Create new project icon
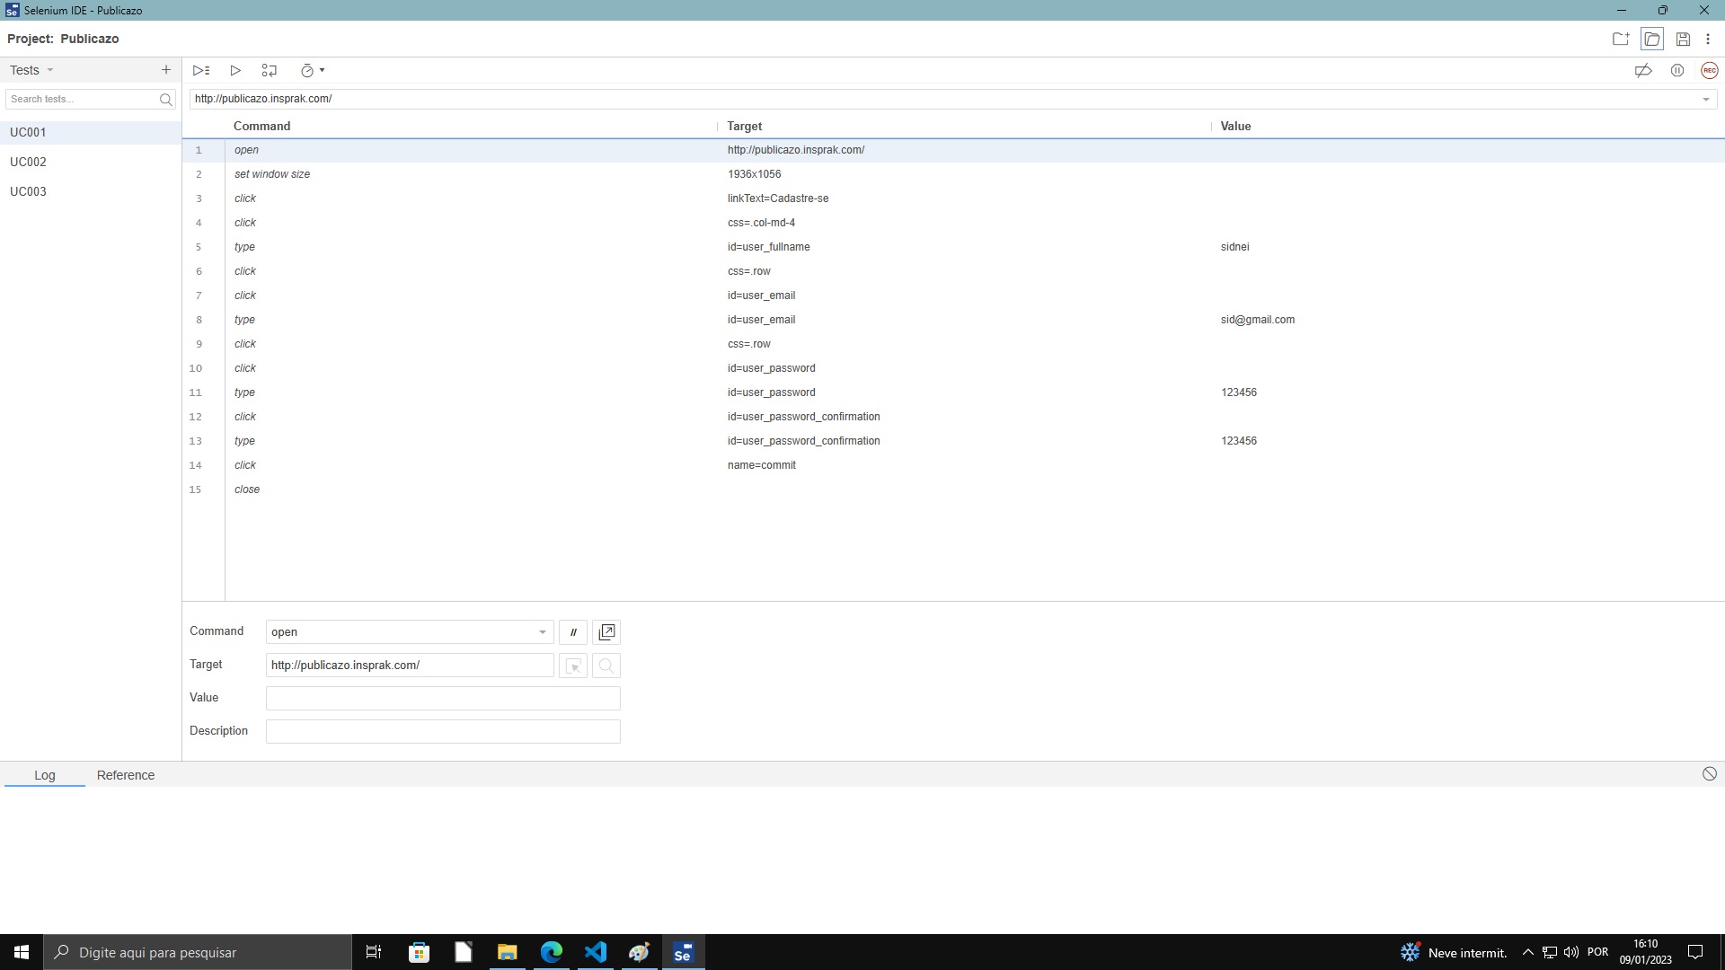The height and width of the screenshot is (970, 1725). (1621, 39)
